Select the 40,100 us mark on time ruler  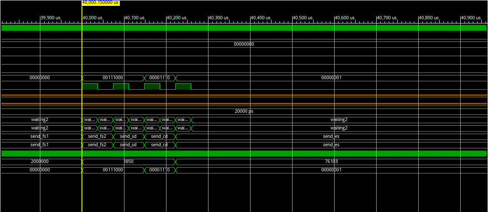point(135,18)
